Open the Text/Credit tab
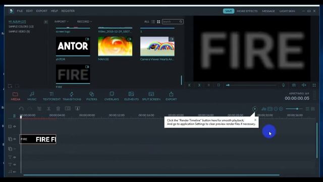Image resolution: width=323 pixels, height=182 pixels. [x=51, y=96]
